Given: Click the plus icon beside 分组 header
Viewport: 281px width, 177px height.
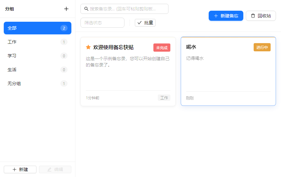Looking at the screenshot, I should [66, 9].
